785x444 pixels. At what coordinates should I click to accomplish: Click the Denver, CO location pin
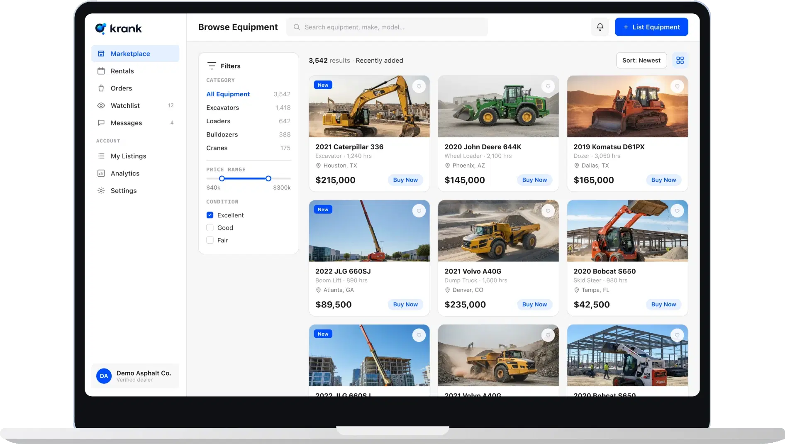pyautogui.click(x=448, y=290)
